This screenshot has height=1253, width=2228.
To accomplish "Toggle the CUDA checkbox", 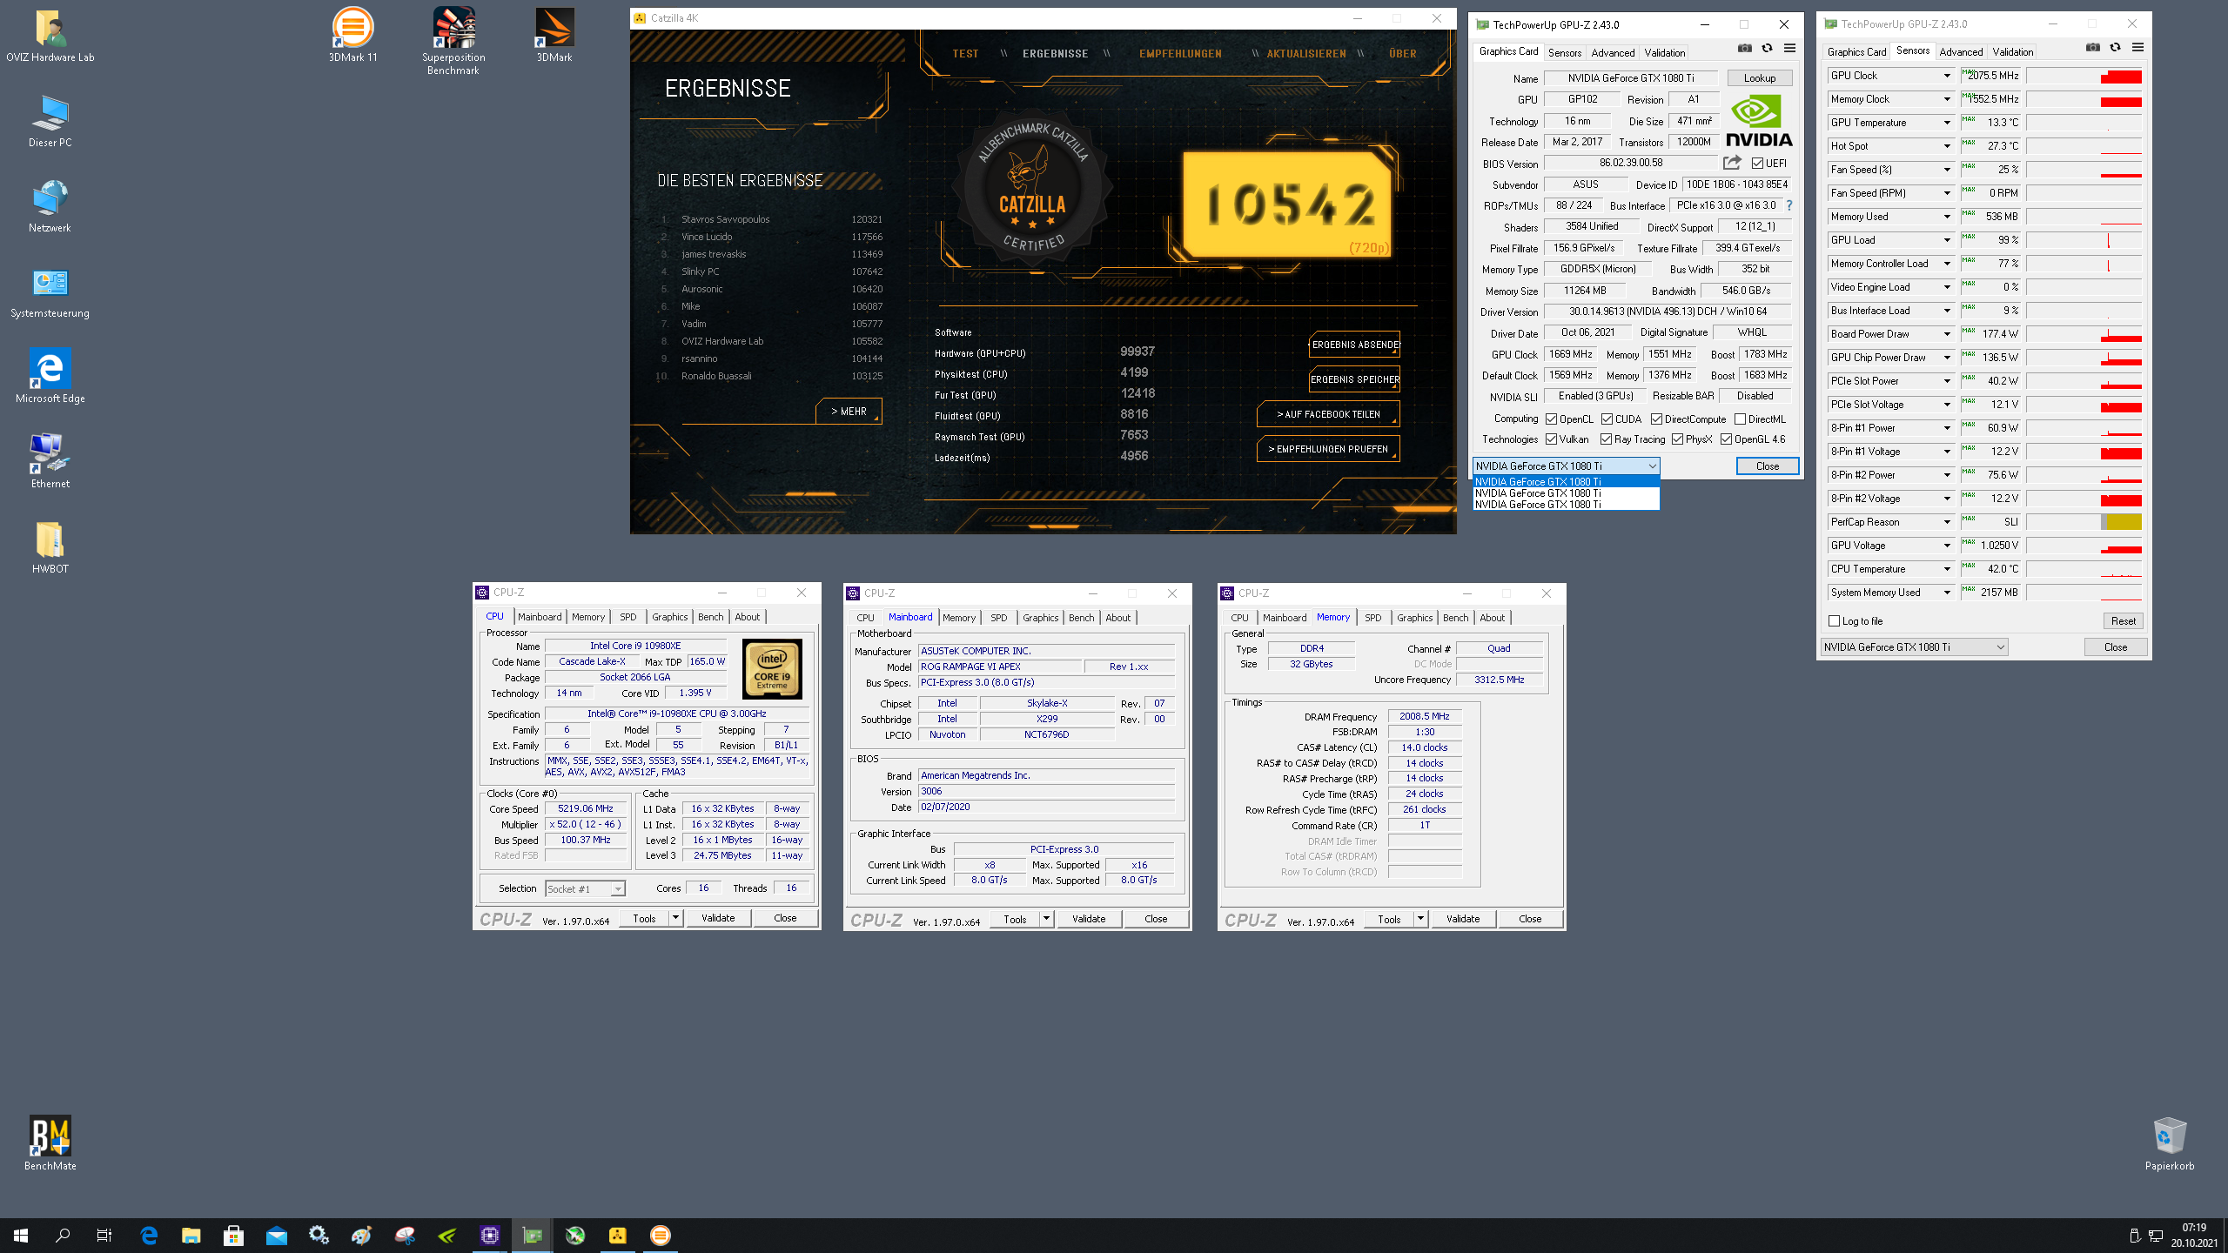I will coord(1607,419).
